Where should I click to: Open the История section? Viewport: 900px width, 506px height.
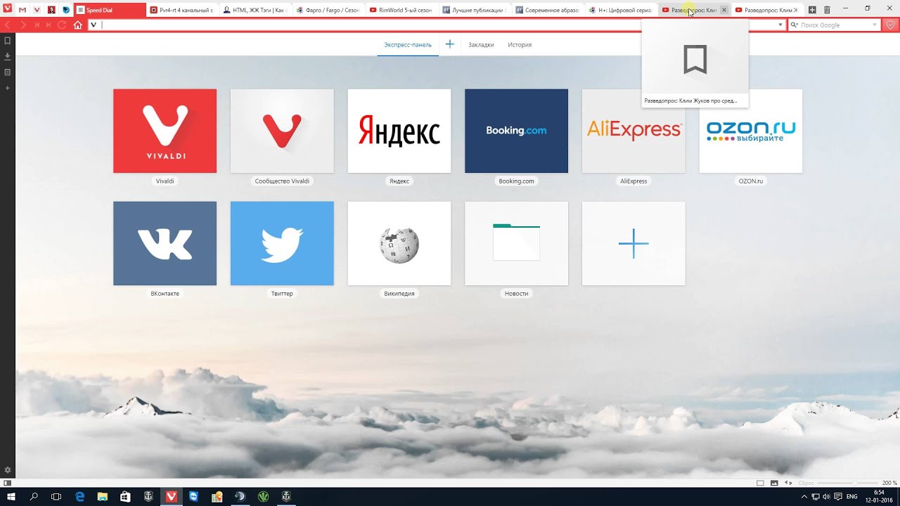click(x=520, y=44)
